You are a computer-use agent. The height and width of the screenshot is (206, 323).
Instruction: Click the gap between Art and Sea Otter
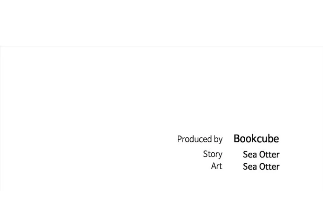coord(233,166)
